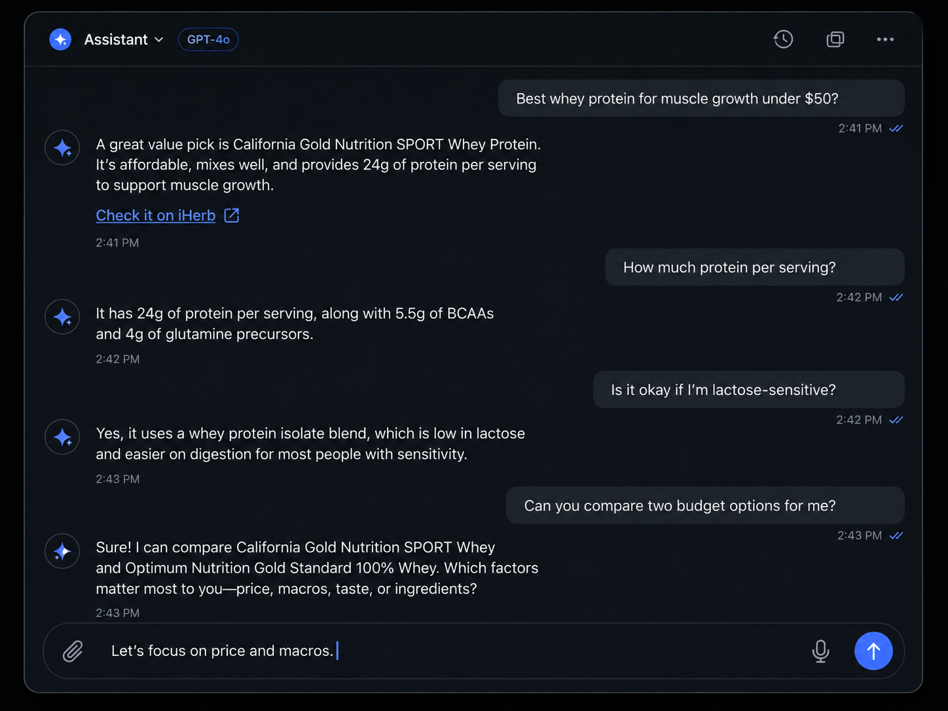Click read checkmarks next to 2:41 PM
Image resolution: width=948 pixels, height=711 pixels.
tap(896, 128)
